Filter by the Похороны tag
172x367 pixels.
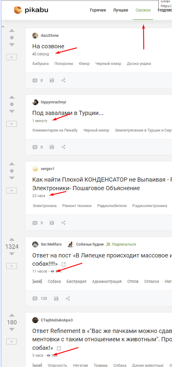(64, 64)
